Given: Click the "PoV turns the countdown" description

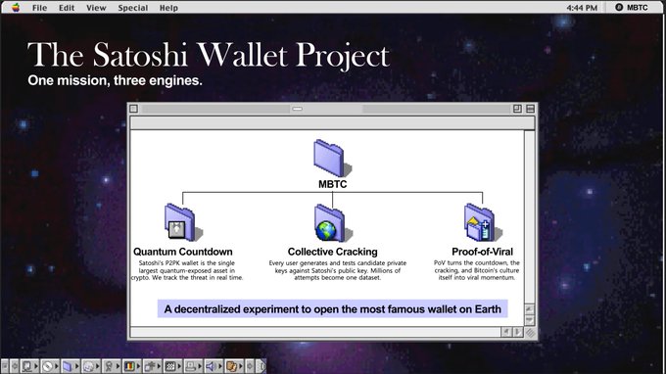Looking at the screenshot, I should (x=477, y=270).
